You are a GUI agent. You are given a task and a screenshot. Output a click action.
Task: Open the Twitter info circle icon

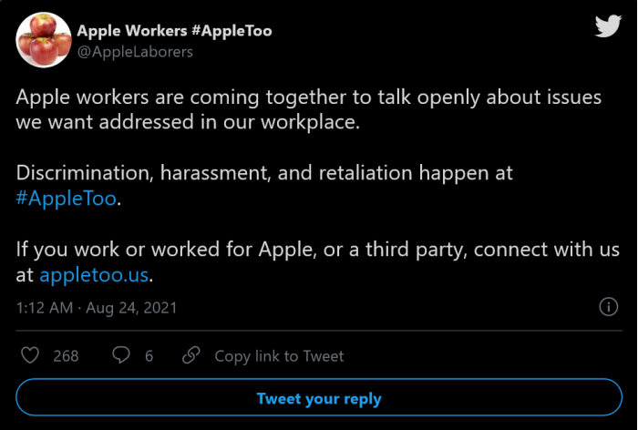pyautogui.click(x=608, y=307)
